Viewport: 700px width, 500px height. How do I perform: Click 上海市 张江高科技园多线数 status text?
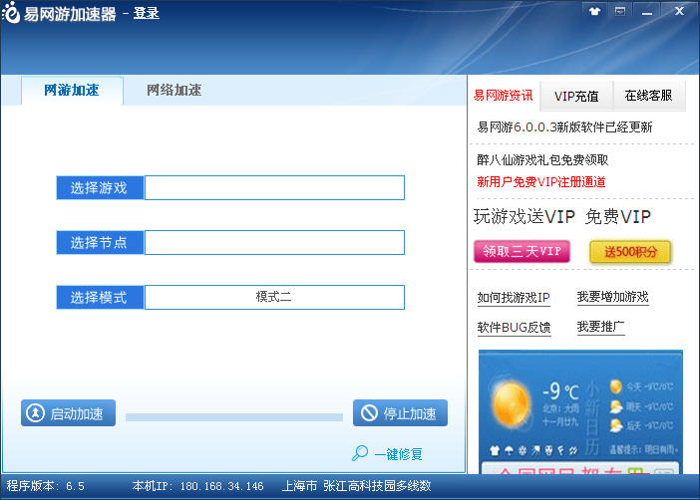tap(356, 486)
